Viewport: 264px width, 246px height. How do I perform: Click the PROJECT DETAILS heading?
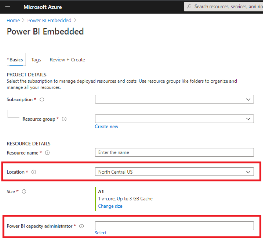click(x=26, y=75)
